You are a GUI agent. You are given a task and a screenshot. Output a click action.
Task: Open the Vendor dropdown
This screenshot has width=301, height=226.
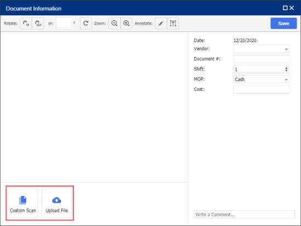tap(262, 49)
